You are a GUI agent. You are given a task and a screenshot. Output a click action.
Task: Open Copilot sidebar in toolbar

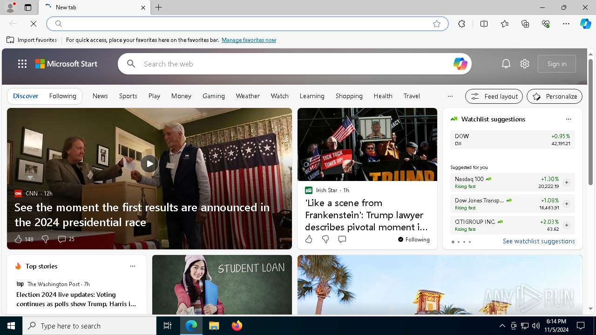click(x=585, y=24)
